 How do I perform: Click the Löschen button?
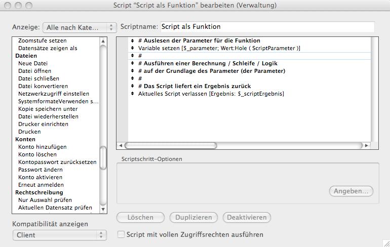(140, 217)
